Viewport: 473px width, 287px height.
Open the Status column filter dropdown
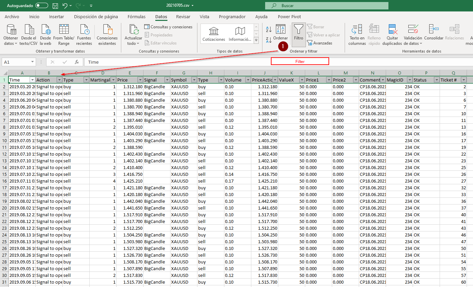(437, 80)
